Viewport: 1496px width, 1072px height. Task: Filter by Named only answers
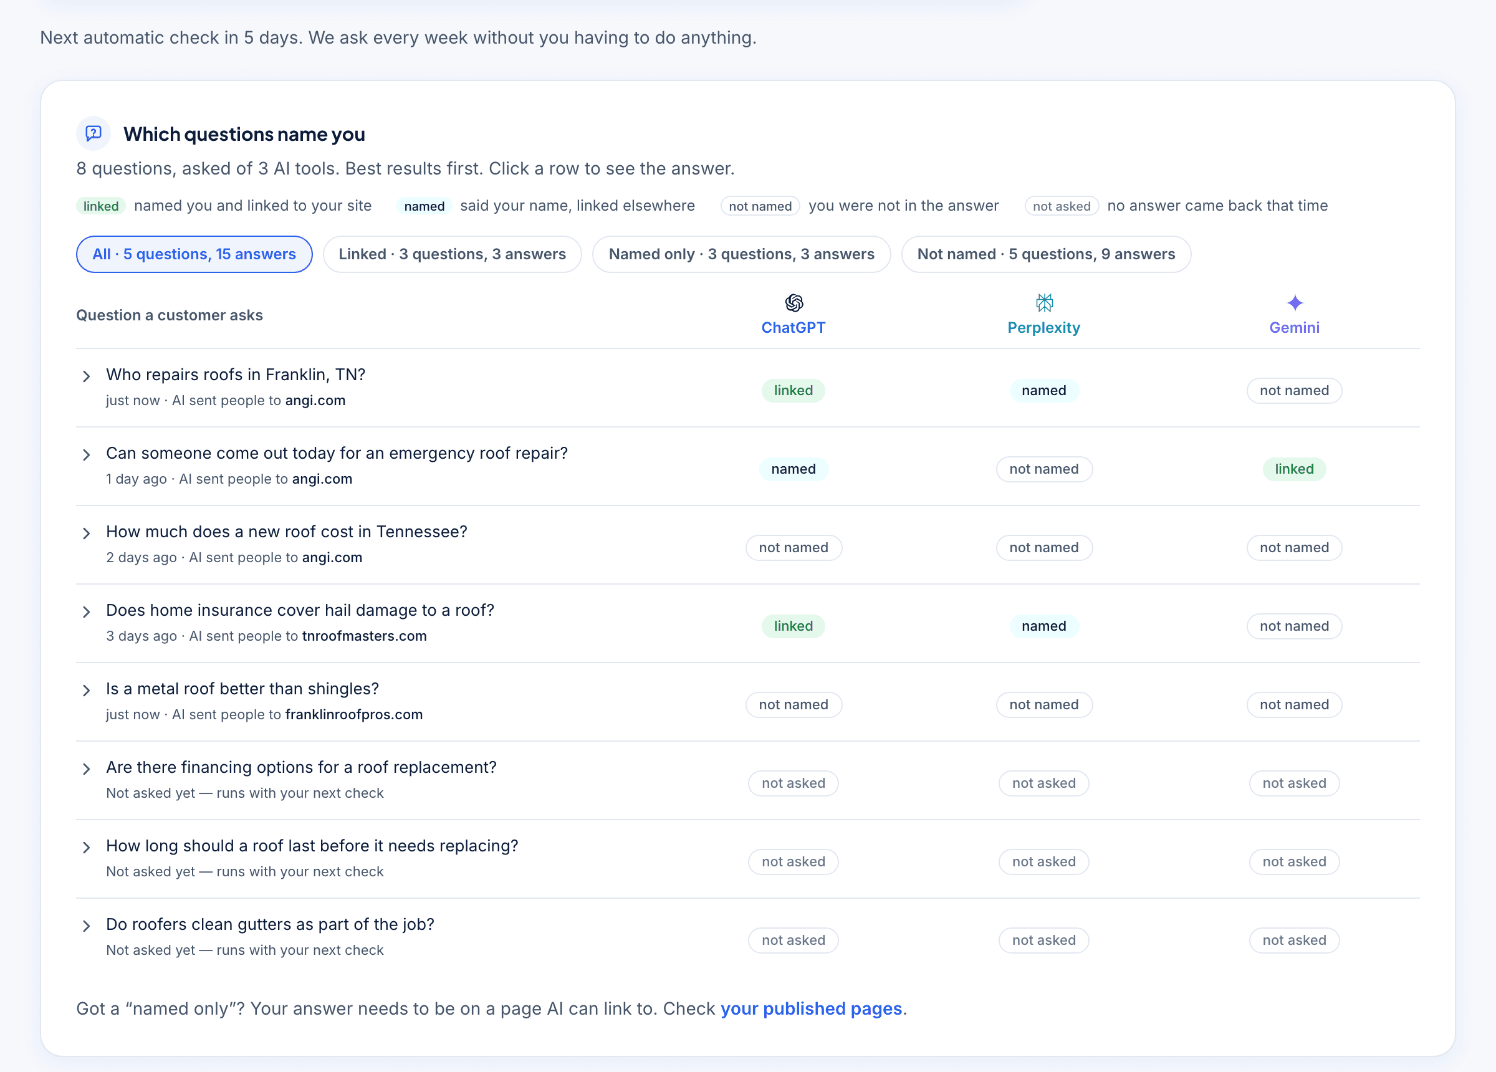tap(741, 254)
